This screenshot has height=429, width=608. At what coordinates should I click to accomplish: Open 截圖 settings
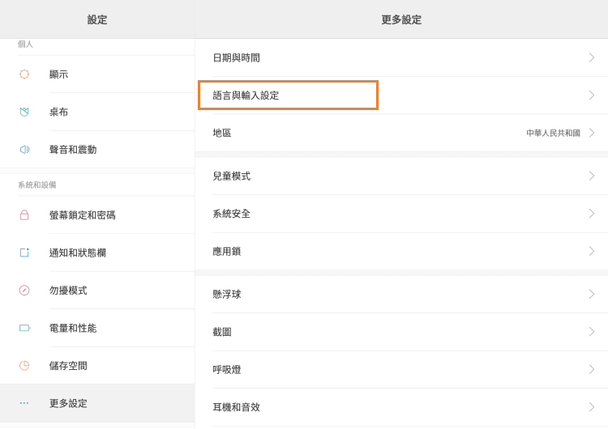401,331
